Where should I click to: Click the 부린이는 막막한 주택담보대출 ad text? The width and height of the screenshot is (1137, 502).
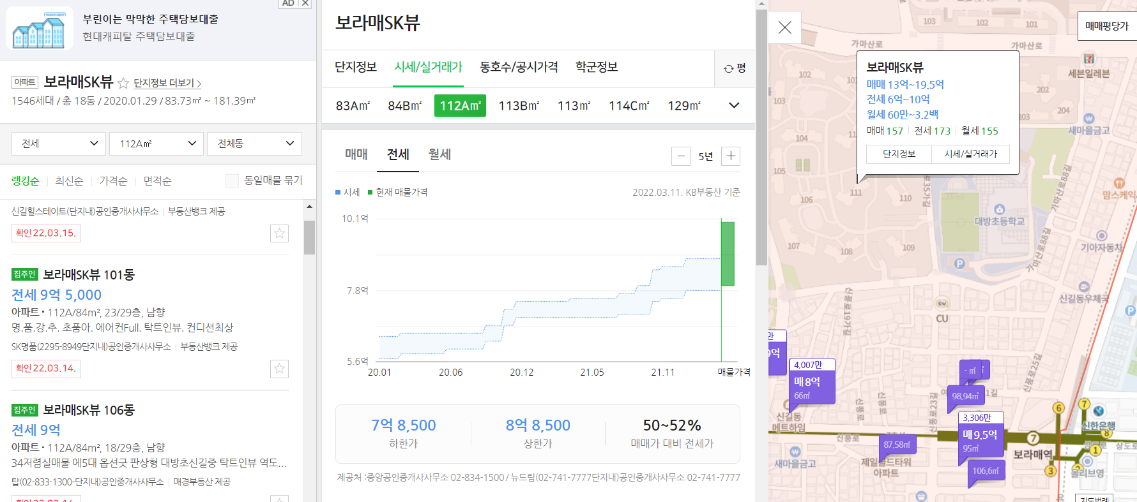click(x=151, y=19)
